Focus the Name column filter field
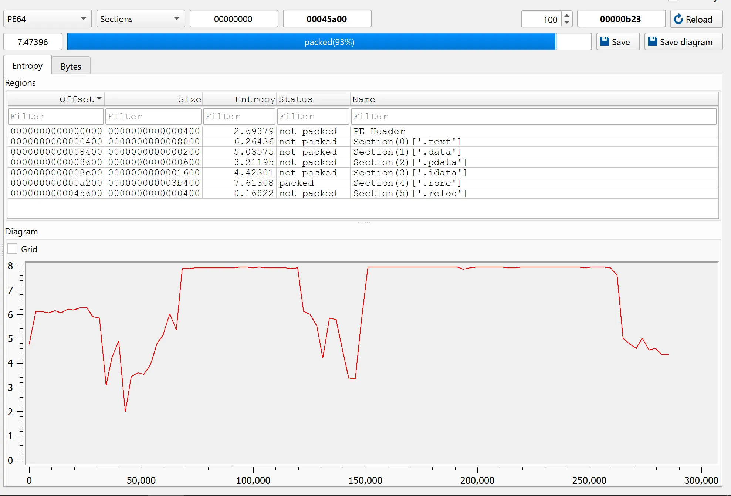Screen dimensions: 731x496 point(533,117)
